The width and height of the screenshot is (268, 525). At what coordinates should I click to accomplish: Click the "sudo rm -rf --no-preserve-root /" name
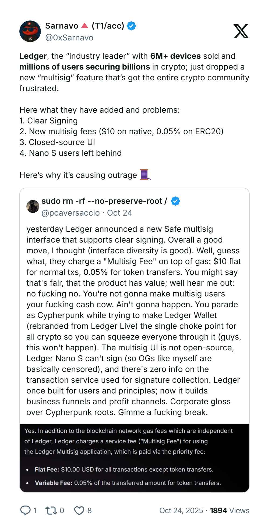point(104,201)
